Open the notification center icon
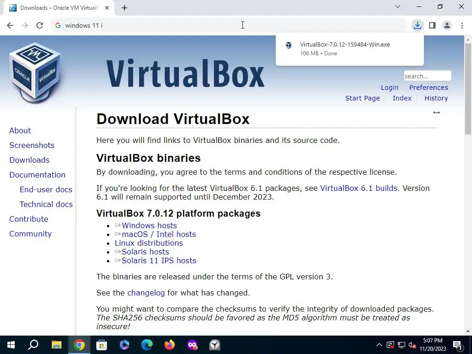Viewport: 472px width, 354px height. (x=458, y=345)
